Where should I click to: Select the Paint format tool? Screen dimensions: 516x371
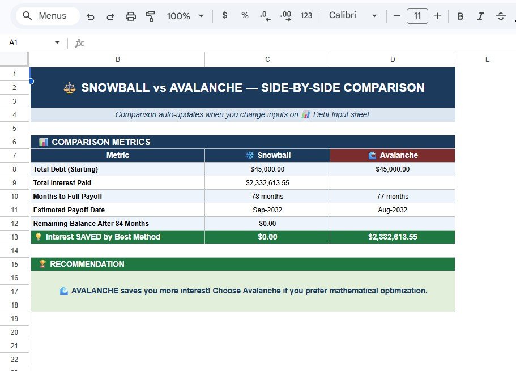(x=150, y=16)
